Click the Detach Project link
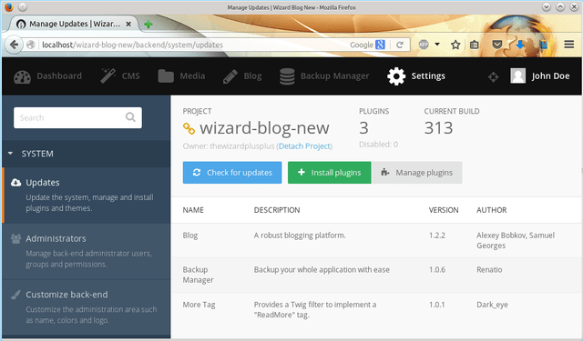This screenshot has width=583, height=341. point(304,146)
